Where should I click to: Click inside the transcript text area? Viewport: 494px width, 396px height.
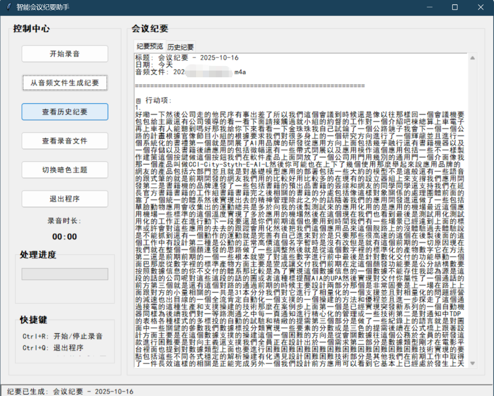pos(300,210)
